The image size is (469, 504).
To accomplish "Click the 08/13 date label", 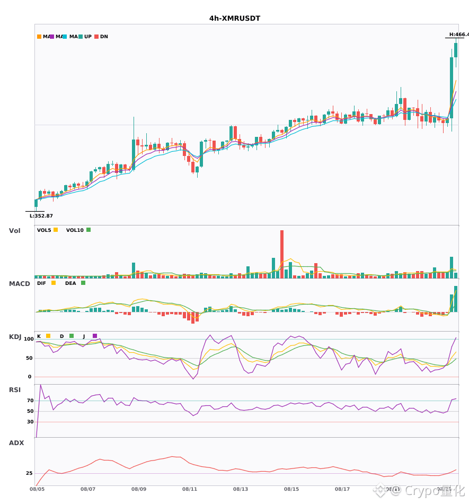I will point(241,489).
